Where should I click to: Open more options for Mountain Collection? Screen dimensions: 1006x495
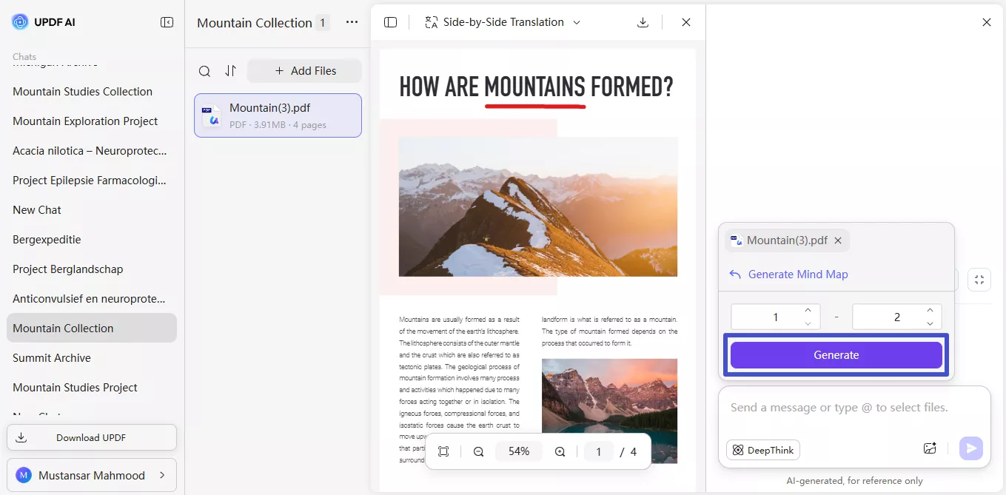tap(351, 22)
